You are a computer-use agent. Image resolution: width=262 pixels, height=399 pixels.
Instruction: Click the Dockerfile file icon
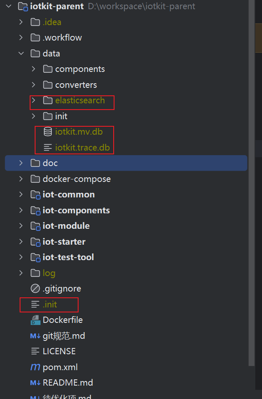[x=35, y=320]
